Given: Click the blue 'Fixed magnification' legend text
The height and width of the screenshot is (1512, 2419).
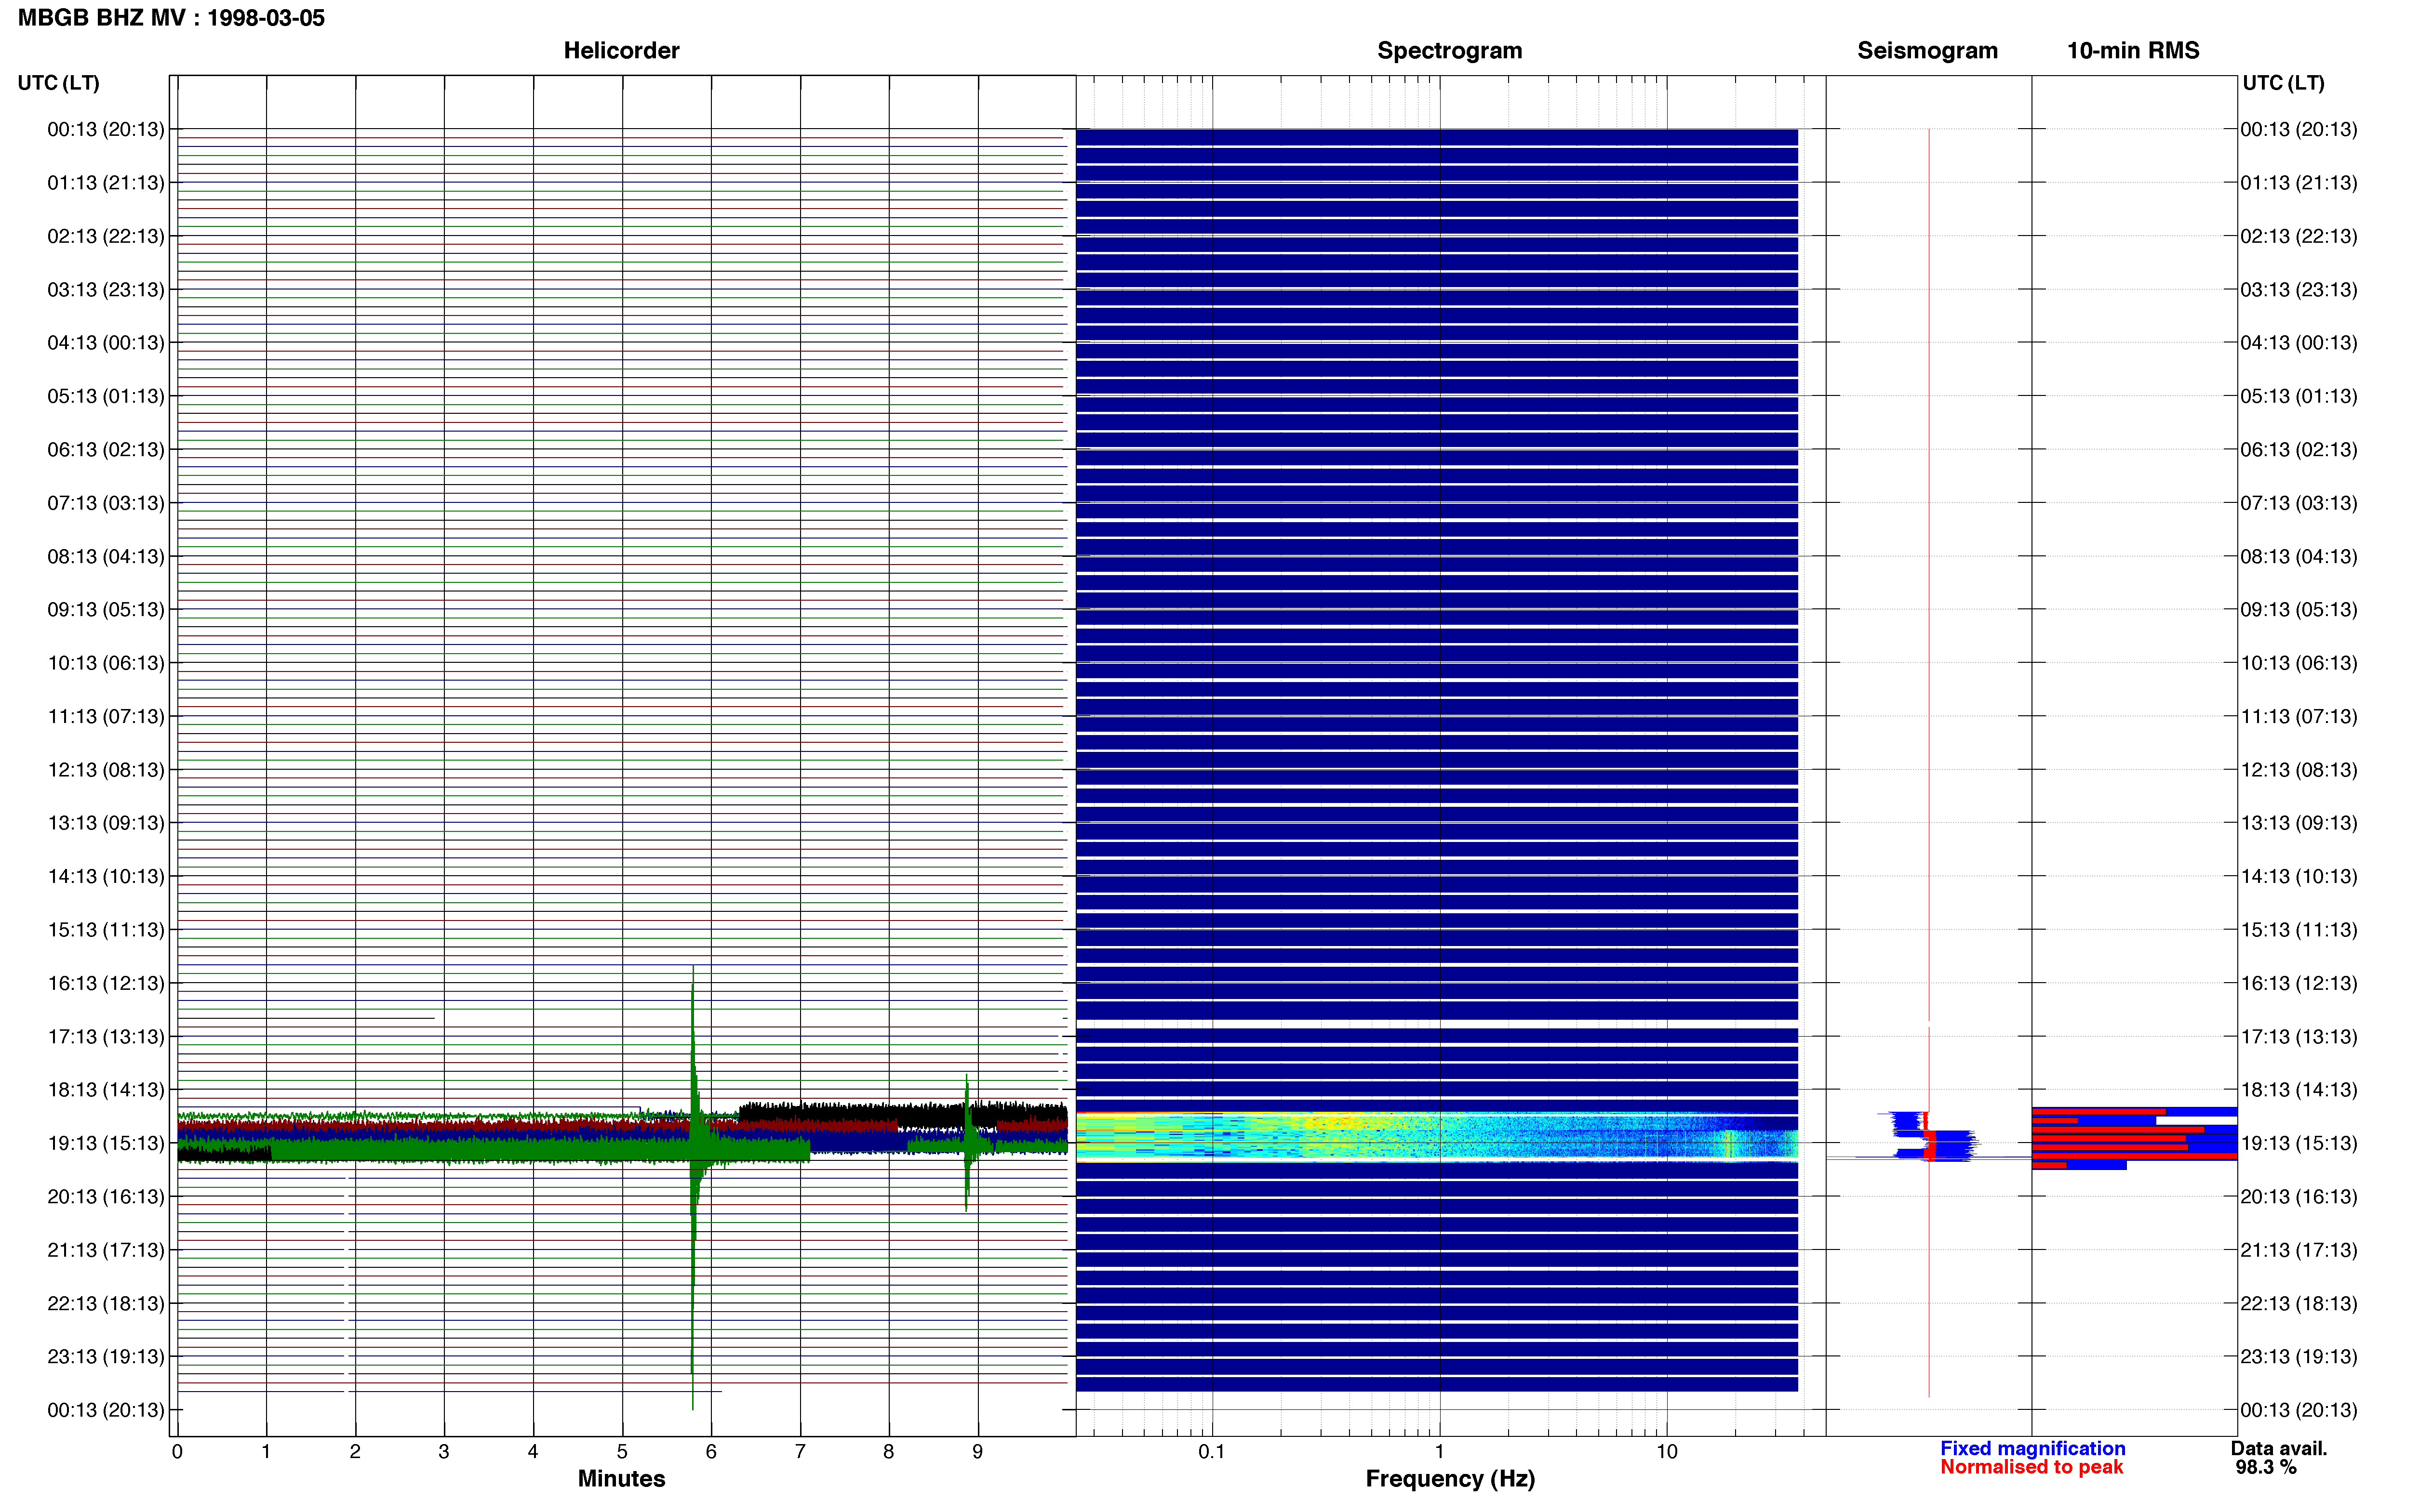Looking at the screenshot, I should (2032, 1448).
